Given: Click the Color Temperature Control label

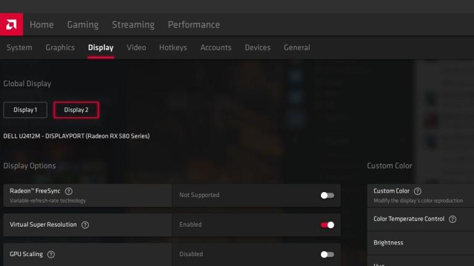Looking at the screenshot, I should pyautogui.click(x=409, y=219).
